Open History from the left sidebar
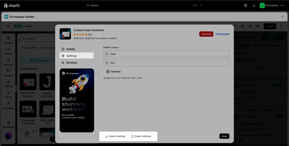The width and height of the screenshot is (289, 146). tap(8, 94)
